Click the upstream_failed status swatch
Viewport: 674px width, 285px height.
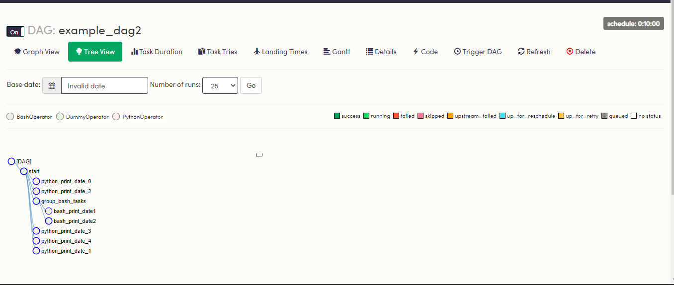tap(450, 116)
